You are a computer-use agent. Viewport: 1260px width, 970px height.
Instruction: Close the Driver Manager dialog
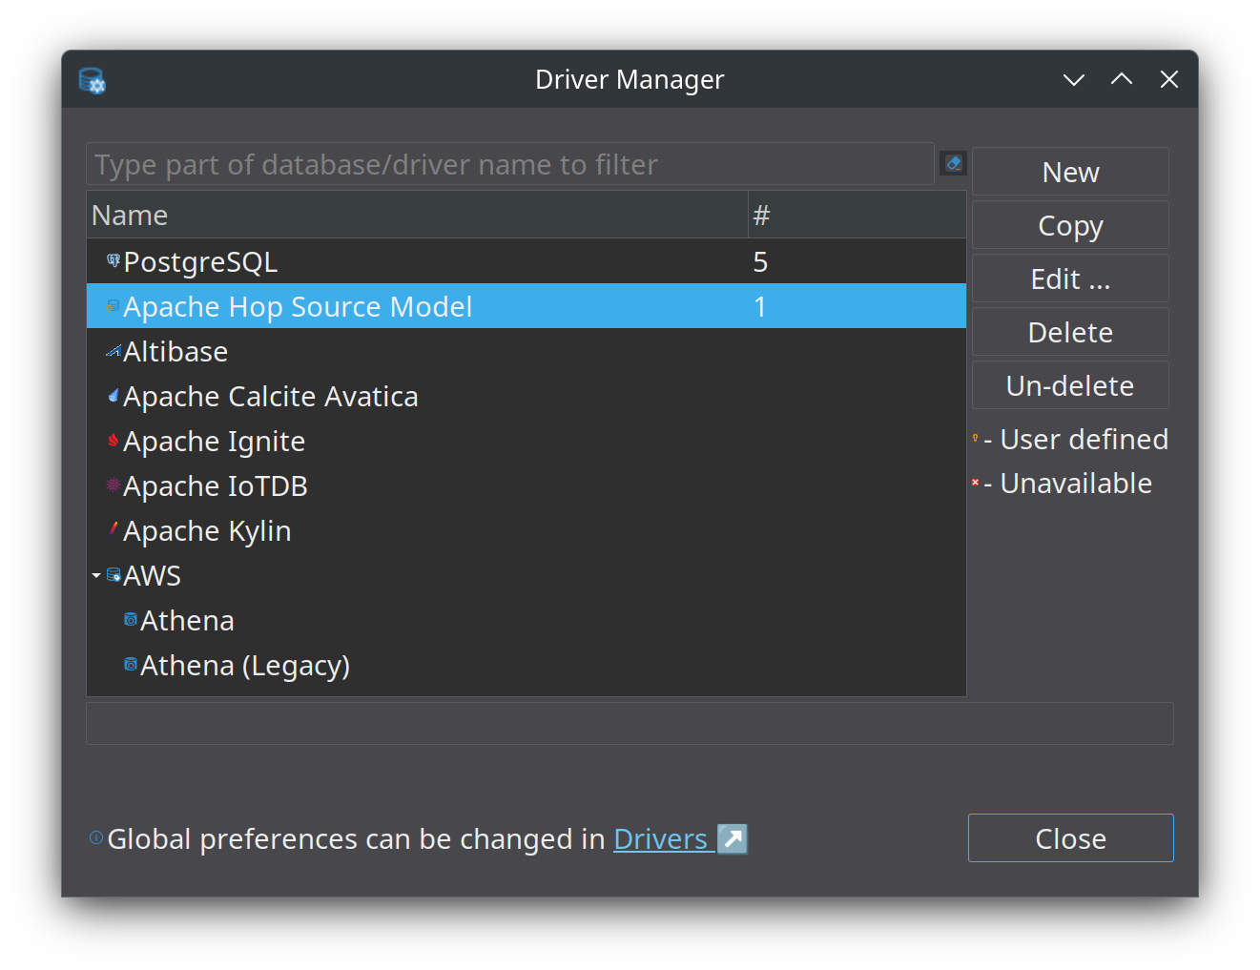coord(1070,838)
